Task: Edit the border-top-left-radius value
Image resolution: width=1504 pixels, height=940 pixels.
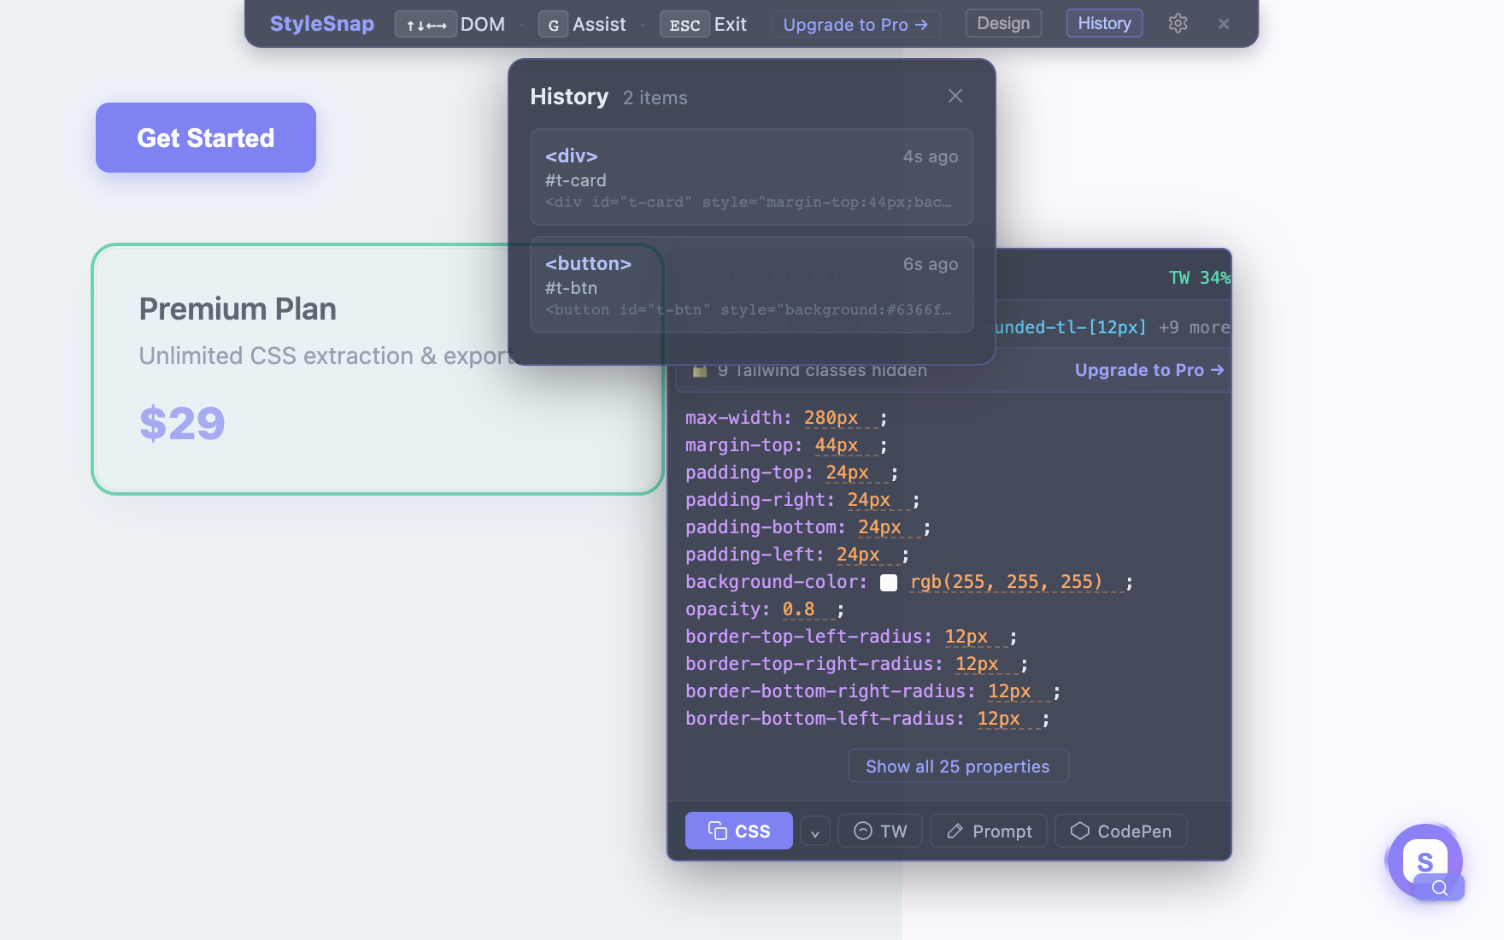Action: (x=966, y=637)
